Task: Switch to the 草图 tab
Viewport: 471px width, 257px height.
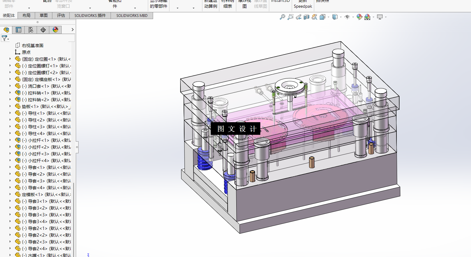Action: click(44, 15)
